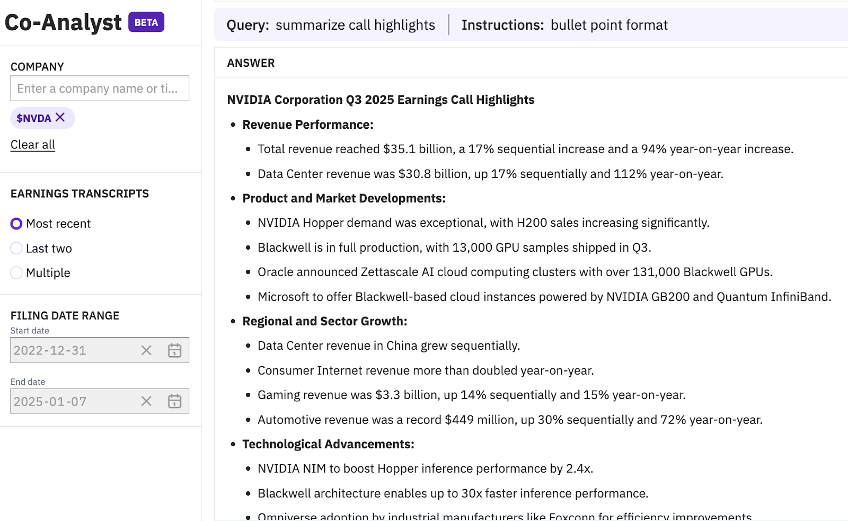Open the start date calendar picker
The image size is (848, 521).
(x=174, y=350)
